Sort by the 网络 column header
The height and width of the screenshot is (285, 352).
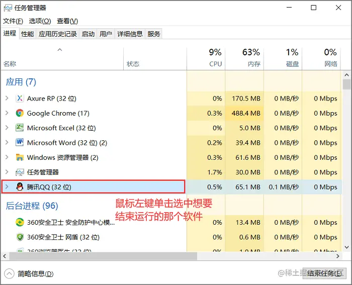coord(321,58)
